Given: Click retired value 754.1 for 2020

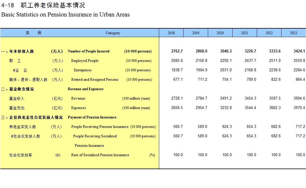Looking at the screenshot, I should pos(227,79).
